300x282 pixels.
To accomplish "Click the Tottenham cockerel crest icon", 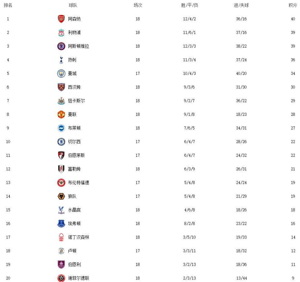I will pos(61,60).
